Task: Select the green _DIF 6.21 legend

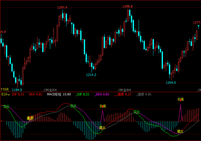Action: click(82, 94)
